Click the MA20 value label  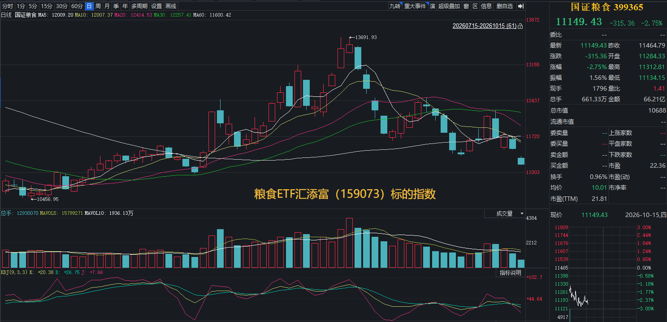point(133,15)
